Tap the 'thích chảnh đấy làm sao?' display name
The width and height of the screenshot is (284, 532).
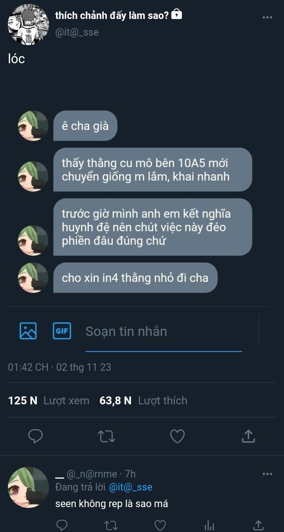(112, 15)
